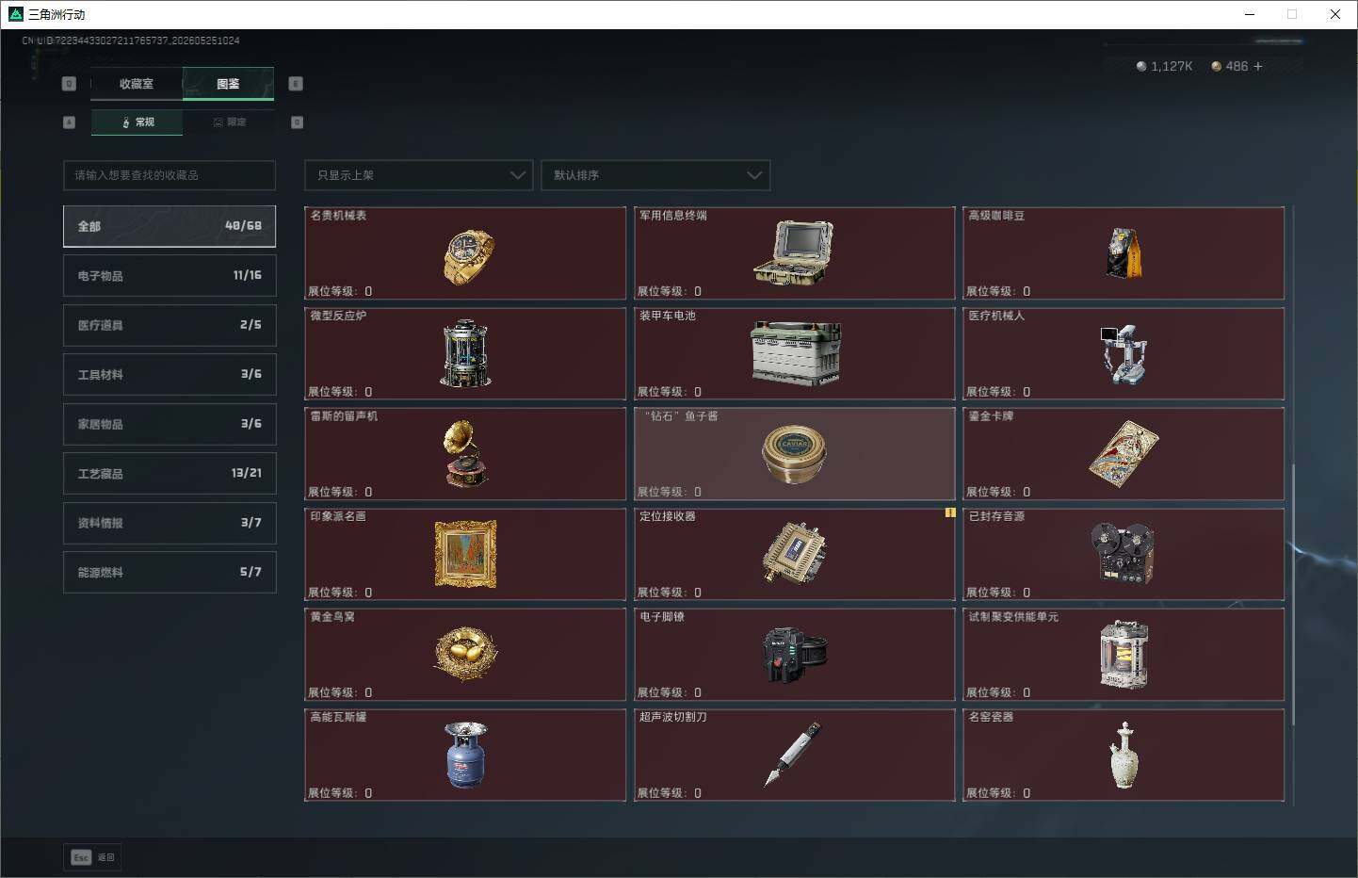Filter by 资料情报 category
1358x878 pixels.
[170, 522]
